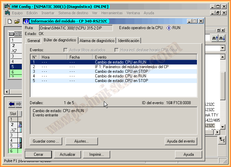
Task: Click the Open folder toolbar icon
Action: point(17,21)
